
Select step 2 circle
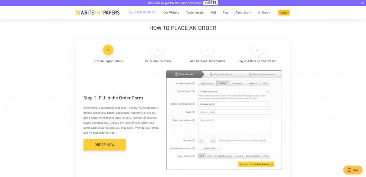click(158, 50)
